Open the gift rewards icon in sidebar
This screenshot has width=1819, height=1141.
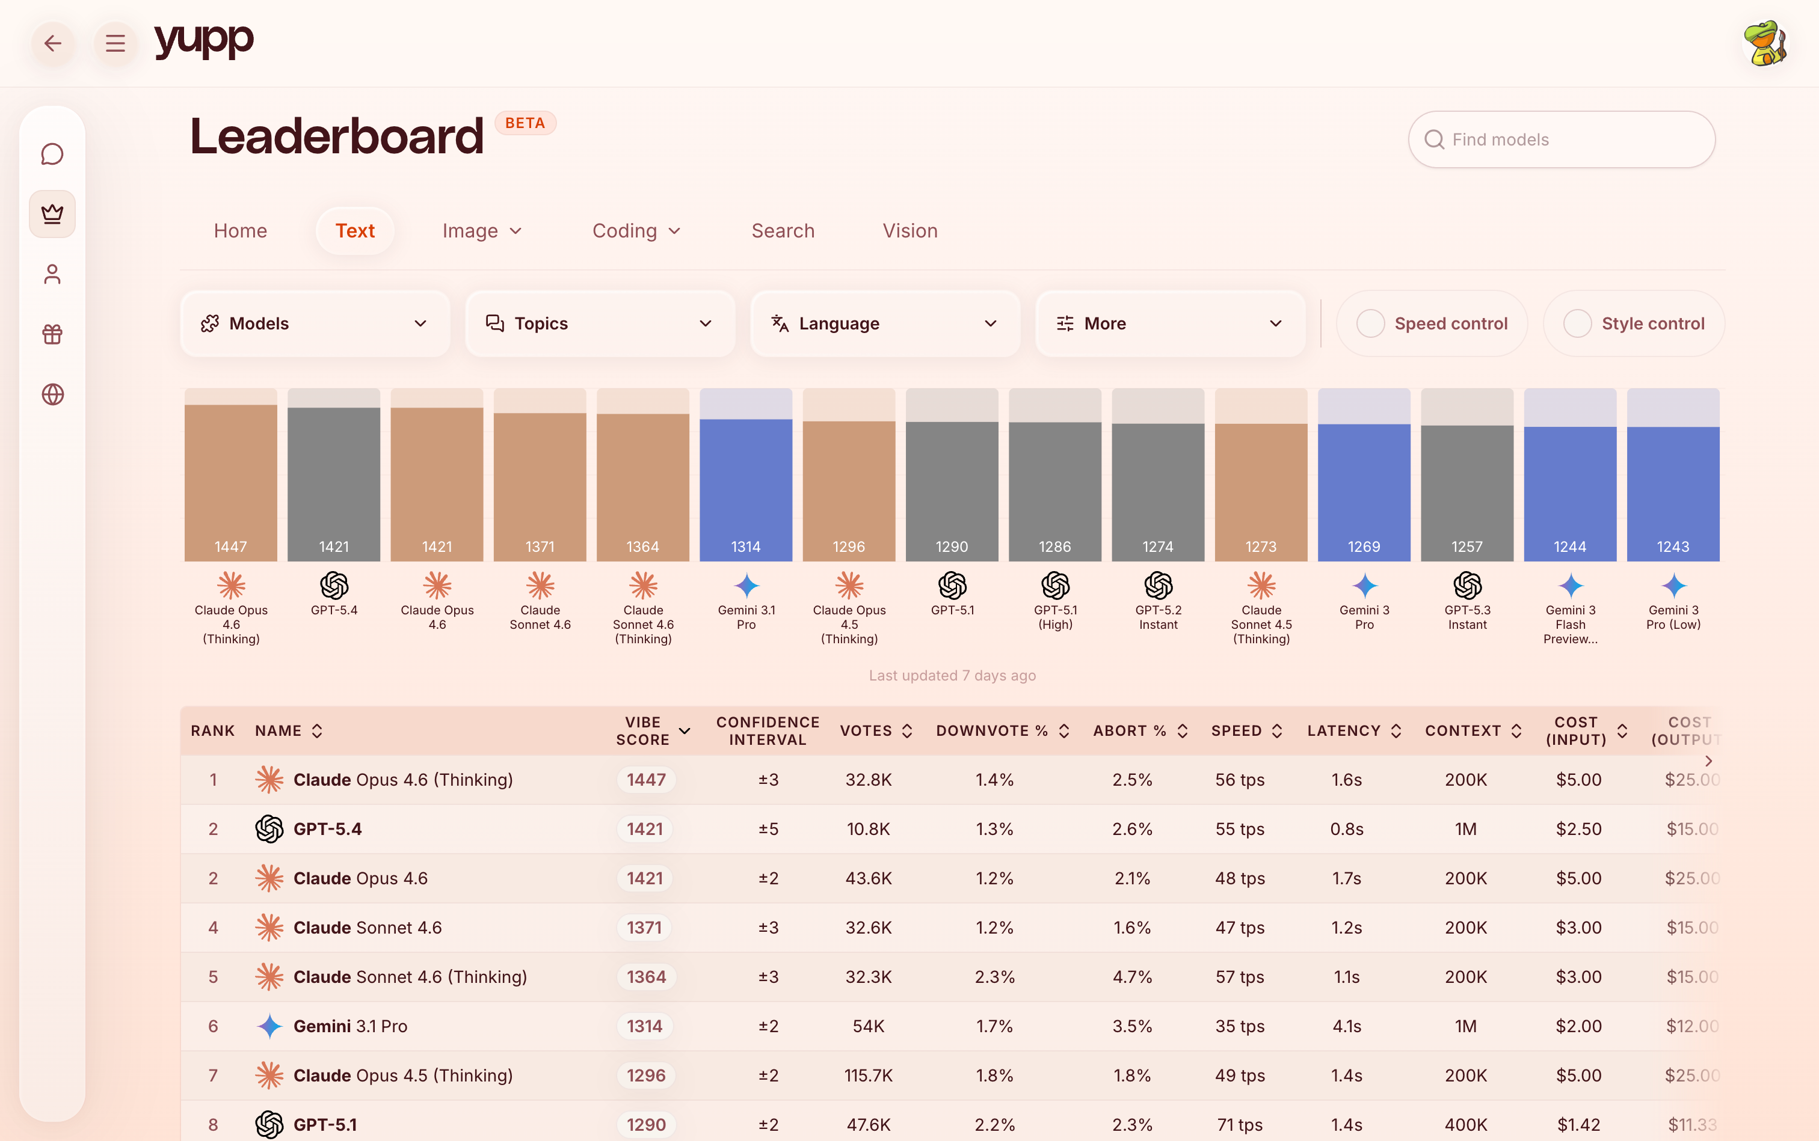[x=52, y=334]
